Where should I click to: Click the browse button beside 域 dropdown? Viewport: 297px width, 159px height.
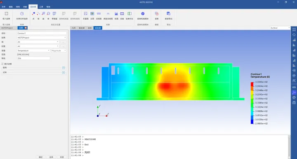[x=63, y=42]
